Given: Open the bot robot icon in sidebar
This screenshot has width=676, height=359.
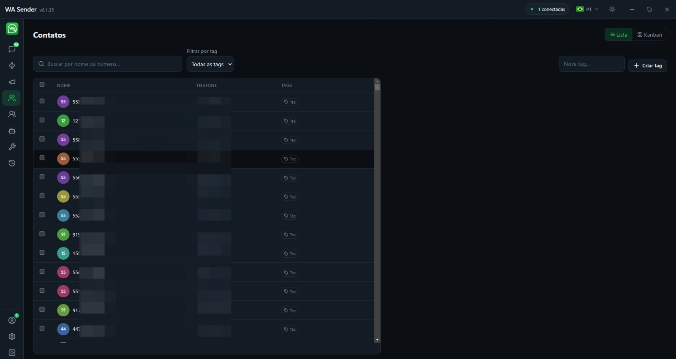Looking at the screenshot, I should tap(12, 131).
